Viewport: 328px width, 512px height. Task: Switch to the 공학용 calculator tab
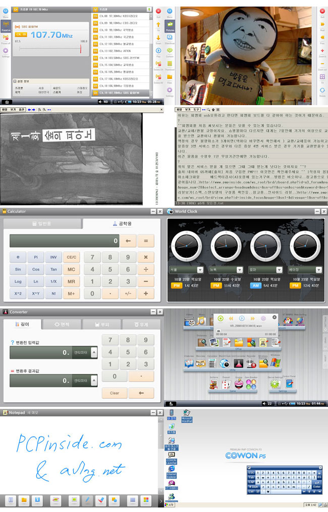coord(122,224)
